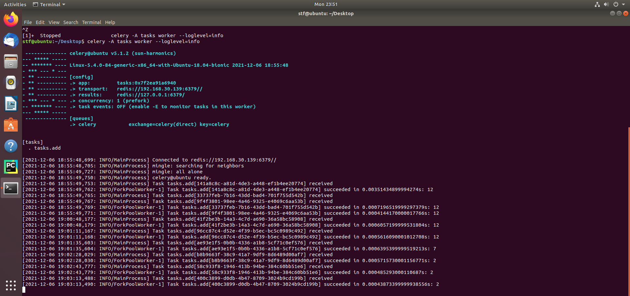Viewport: 630px width, 296px height.
Task: Click 'exchange=celery(direct) key=celery' text
Action: pos(179,124)
